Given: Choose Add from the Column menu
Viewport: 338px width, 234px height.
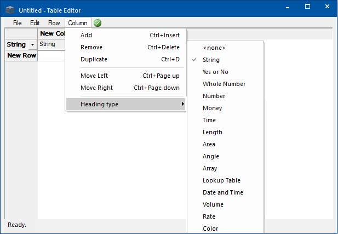Looking at the screenshot, I should tap(86, 35).
